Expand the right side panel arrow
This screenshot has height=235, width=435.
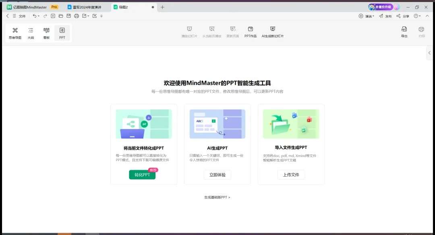pyautogui.click(x=429, y=53)
